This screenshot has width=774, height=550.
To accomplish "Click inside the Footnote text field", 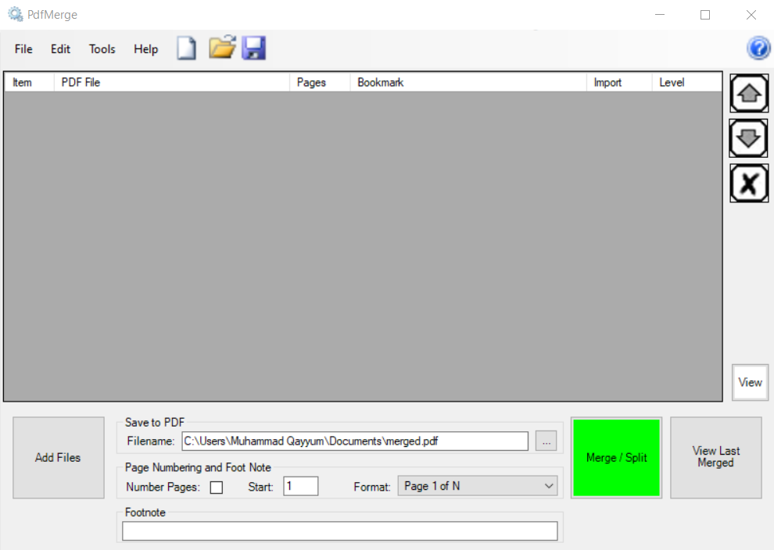I will tap(340, 530).
